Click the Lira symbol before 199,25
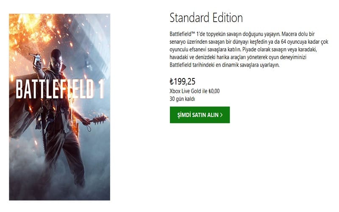Image resolution: width=339 pixels, height=212 pixels. [x=171, y=81]
